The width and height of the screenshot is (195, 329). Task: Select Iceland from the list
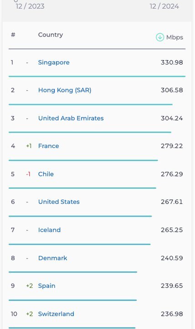49,230
